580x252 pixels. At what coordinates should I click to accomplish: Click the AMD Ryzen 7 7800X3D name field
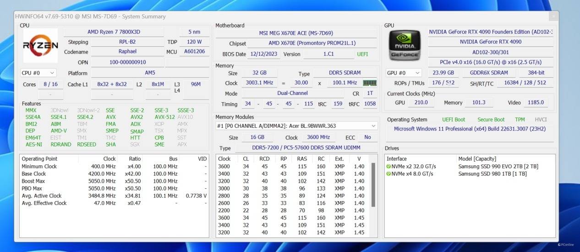pyautogui.click(x=114, y=32)
